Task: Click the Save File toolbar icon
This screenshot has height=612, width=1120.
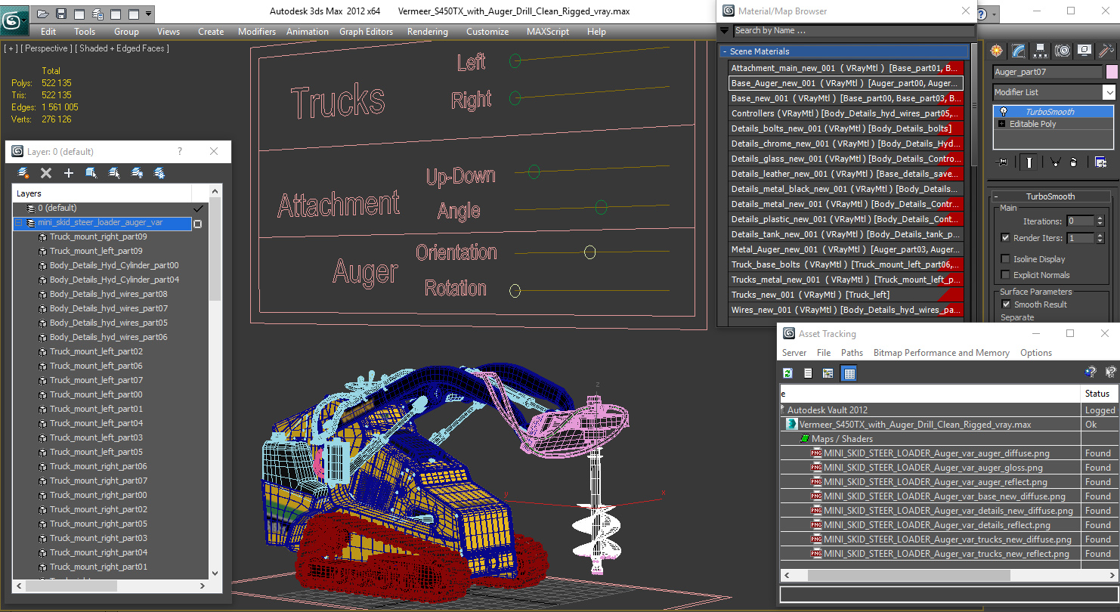Action: [x=61, y=14]
